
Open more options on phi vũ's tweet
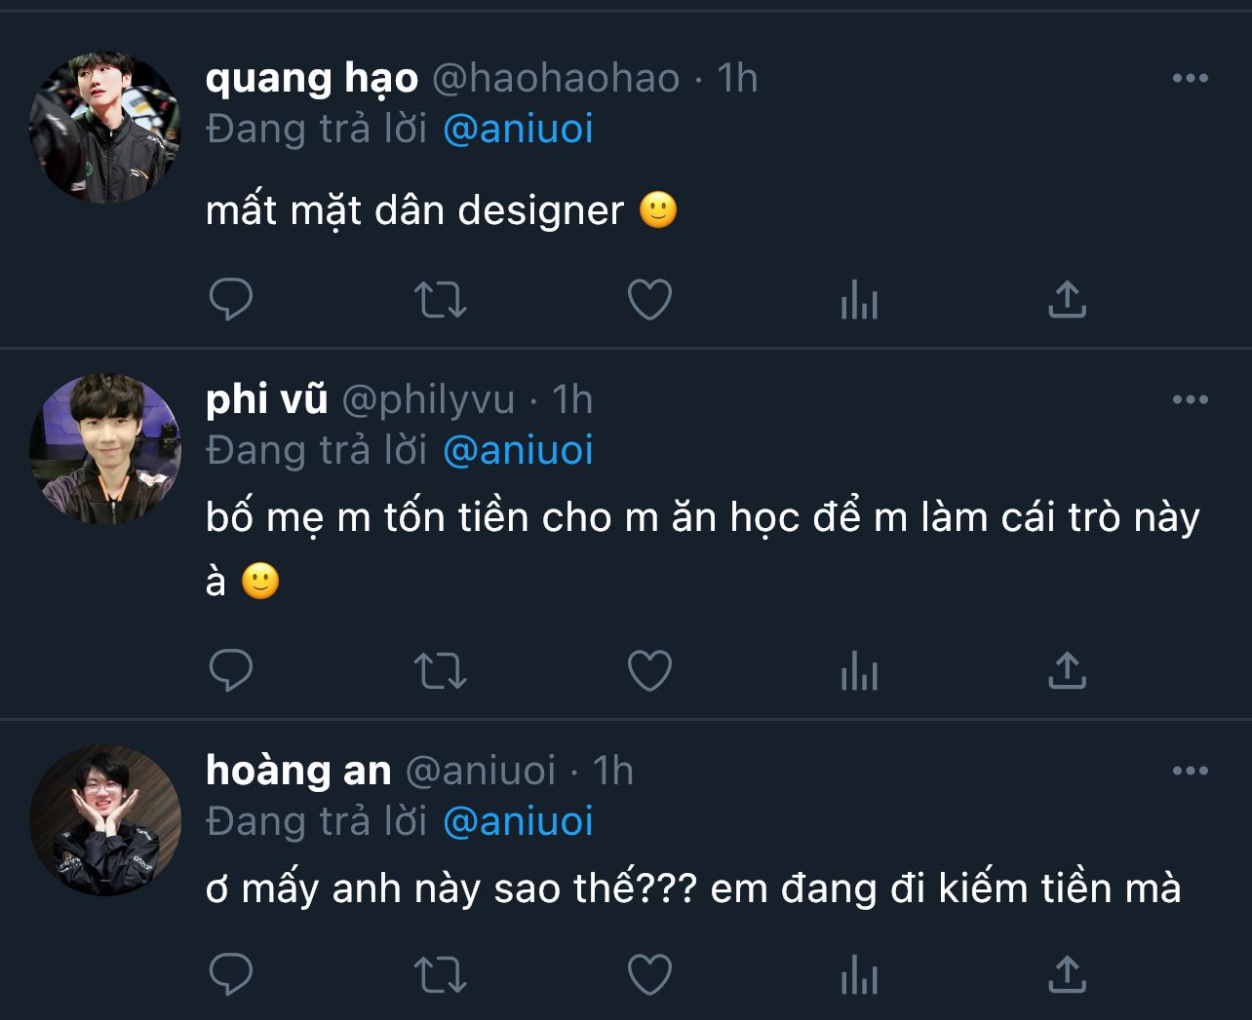coord(1190,400)
